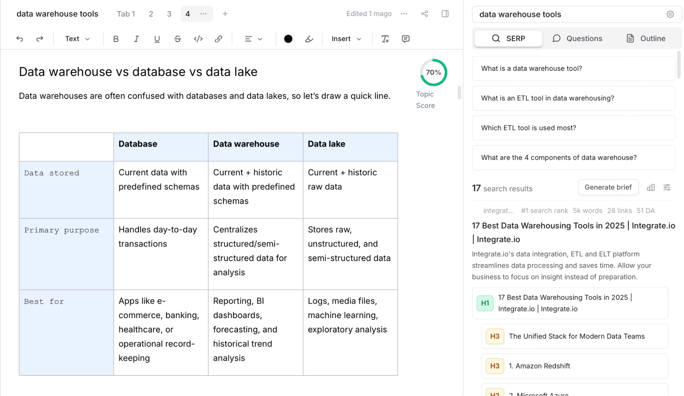Click the undo arrow icon
This screenshot has width=684, height=396.
(x=20, y=39)
